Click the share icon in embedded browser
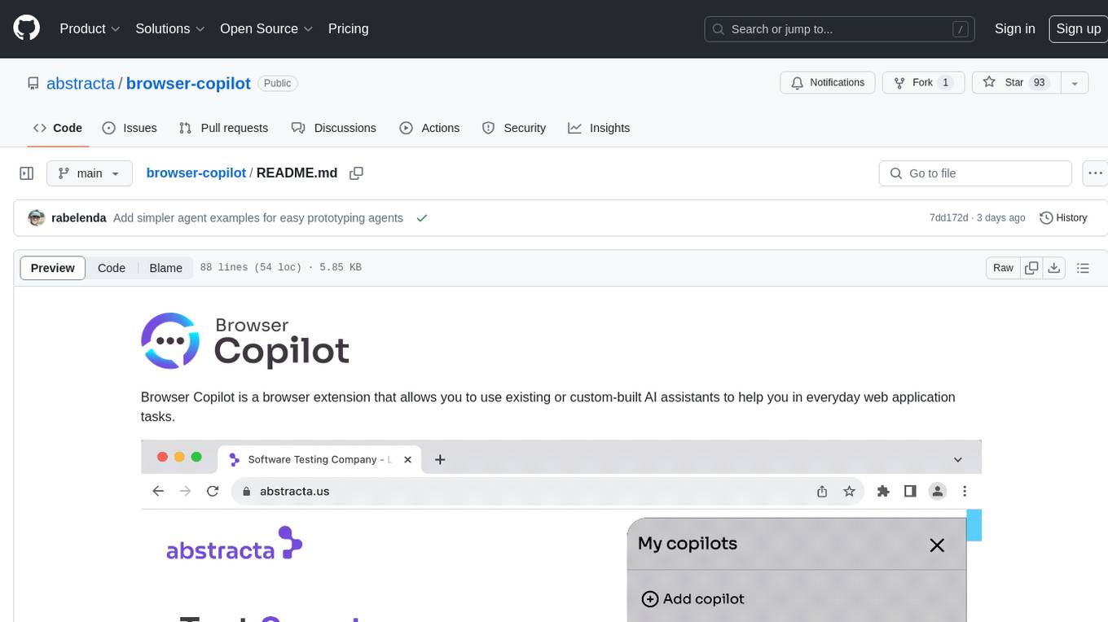This screenshot has width=1108, height=622. 822,491
